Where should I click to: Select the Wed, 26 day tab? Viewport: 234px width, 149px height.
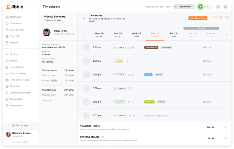[136, 35]
